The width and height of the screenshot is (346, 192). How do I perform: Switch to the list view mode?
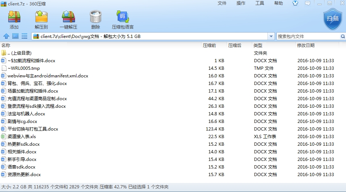coord(25,36)
